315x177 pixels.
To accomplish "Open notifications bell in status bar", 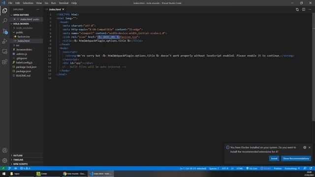I will 311,168.
